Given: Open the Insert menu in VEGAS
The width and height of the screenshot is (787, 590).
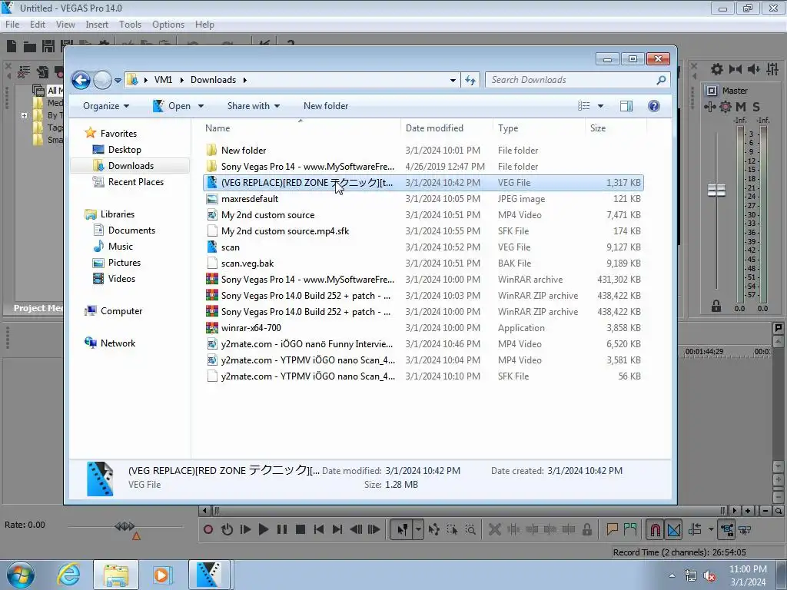Looking at the screenshot, I should (97, 24).
